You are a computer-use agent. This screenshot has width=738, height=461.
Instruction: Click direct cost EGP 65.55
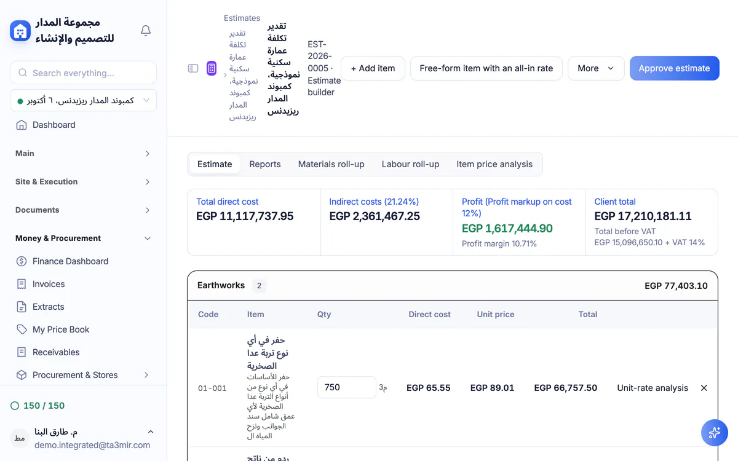[429, 388]
